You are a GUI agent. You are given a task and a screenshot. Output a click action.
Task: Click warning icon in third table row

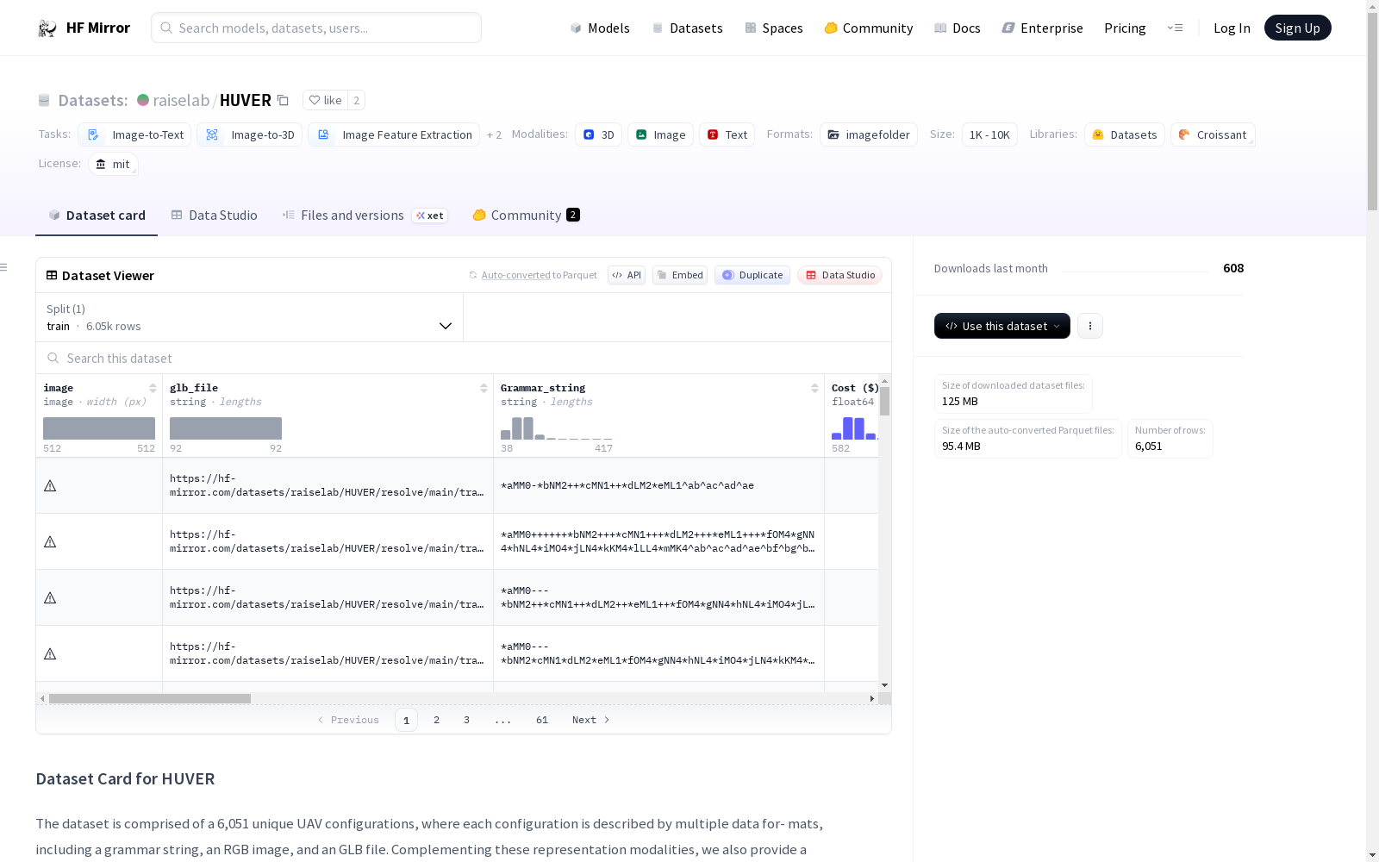(x=50, y=597)
